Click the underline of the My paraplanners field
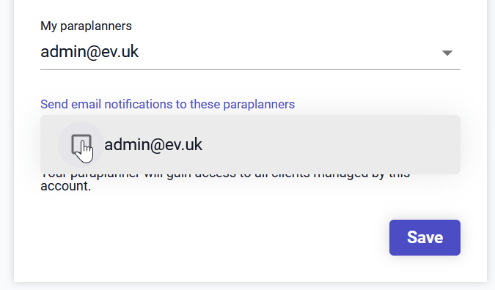Screen dimensions: 495x290 pos(250,69)
